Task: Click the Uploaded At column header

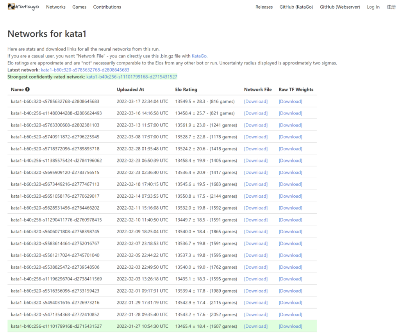Action: tap(130, 89)
